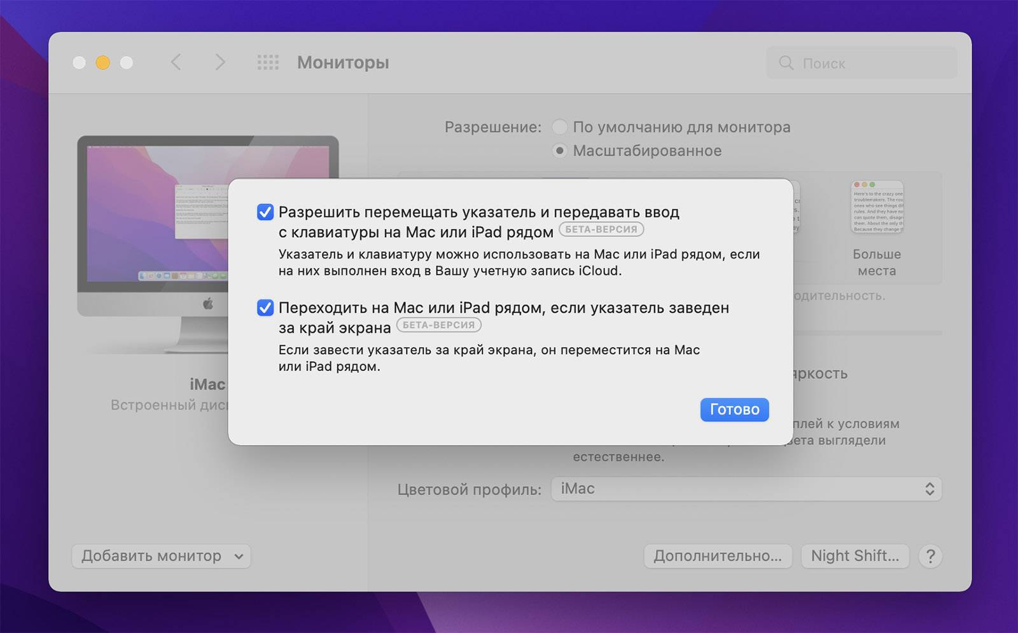Click the yellow minimize window button
The width and height of the screenshot is (1018, 633).
[x=102, y=62]
